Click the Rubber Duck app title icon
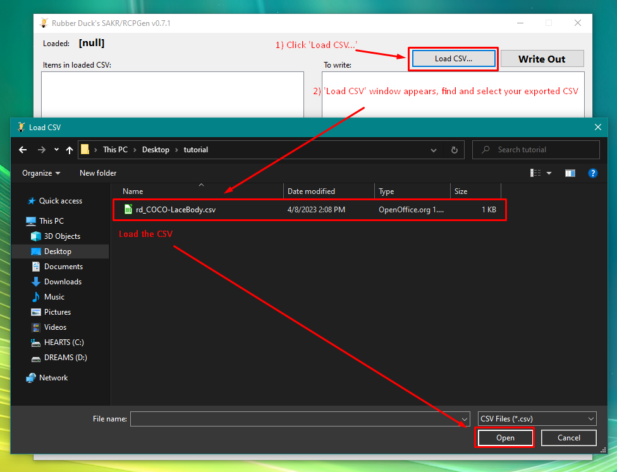This screenshot has height=472, width=617. 44,23
